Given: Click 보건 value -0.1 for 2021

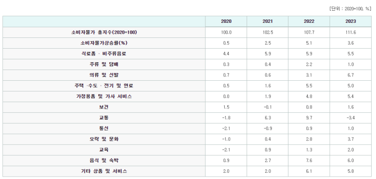Looking at the screenshot, I should click(x=268, y=107).
